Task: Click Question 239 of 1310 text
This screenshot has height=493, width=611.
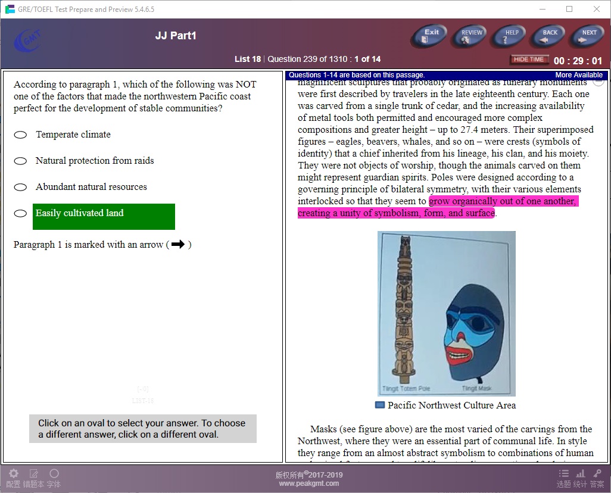Action: 307,59
